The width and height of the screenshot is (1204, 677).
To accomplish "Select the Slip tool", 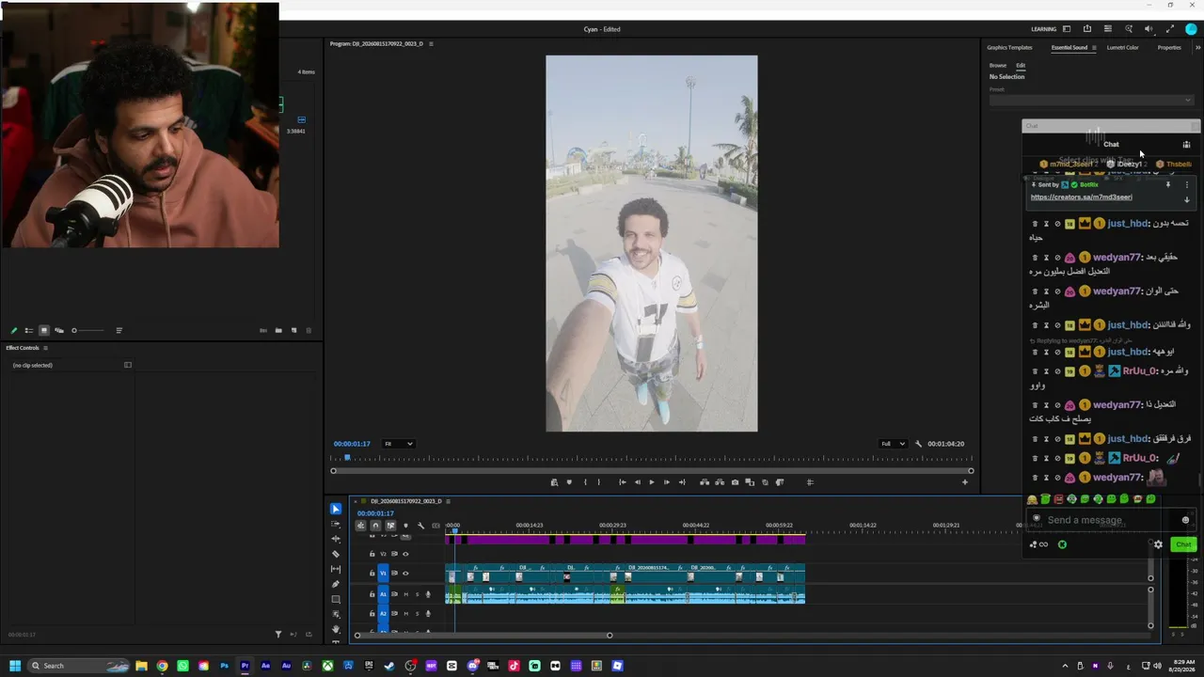I will pyautogui.click(x=336, y=569).
